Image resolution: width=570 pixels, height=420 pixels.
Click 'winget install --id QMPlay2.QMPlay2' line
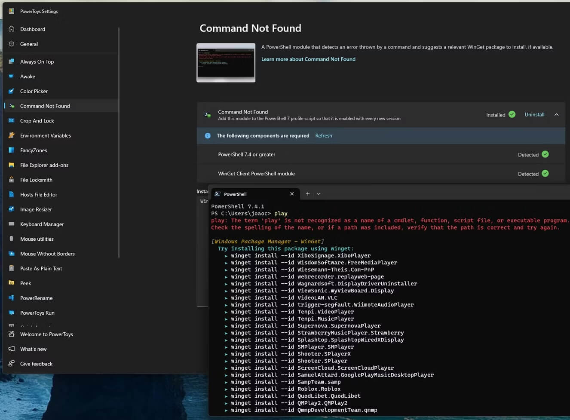pos(289,403)
